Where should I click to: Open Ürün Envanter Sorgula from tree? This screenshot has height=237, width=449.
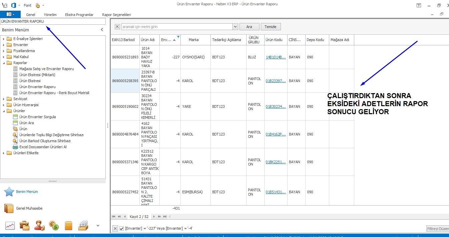pyautogui.click(x=37, y=117)
